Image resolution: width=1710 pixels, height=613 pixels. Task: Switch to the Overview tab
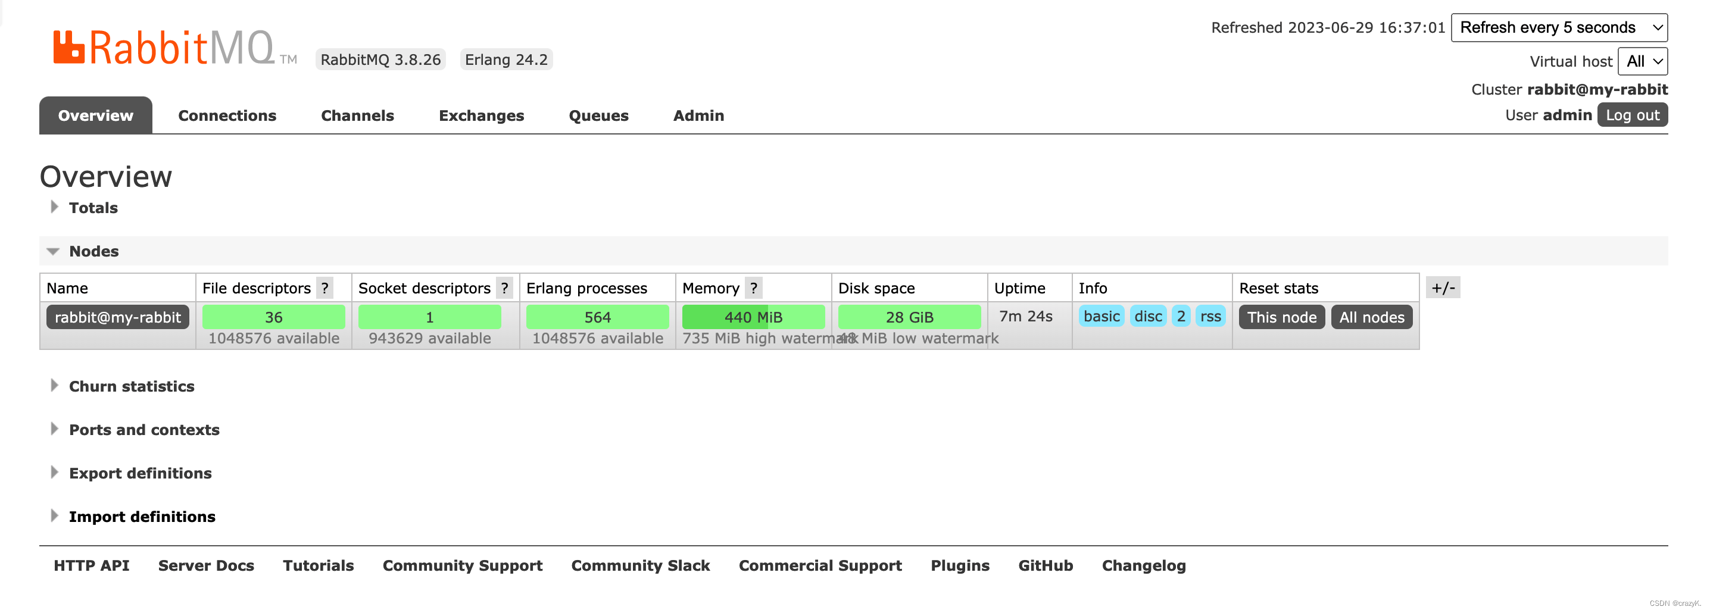click(x=96, y=115)
